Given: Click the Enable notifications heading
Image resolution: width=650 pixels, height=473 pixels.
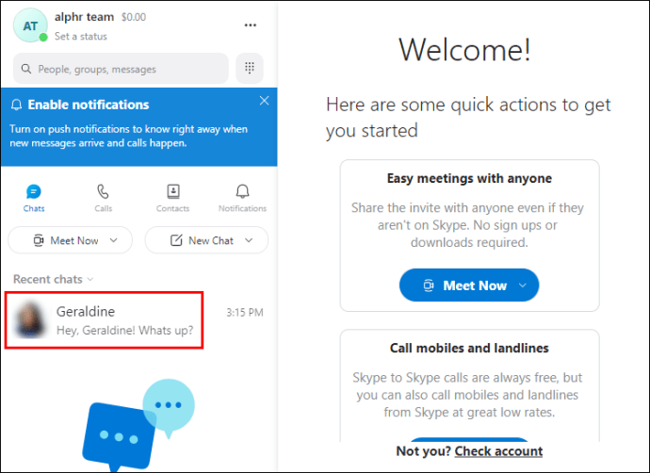Looking at the screenshot, I should pos(89,105).
